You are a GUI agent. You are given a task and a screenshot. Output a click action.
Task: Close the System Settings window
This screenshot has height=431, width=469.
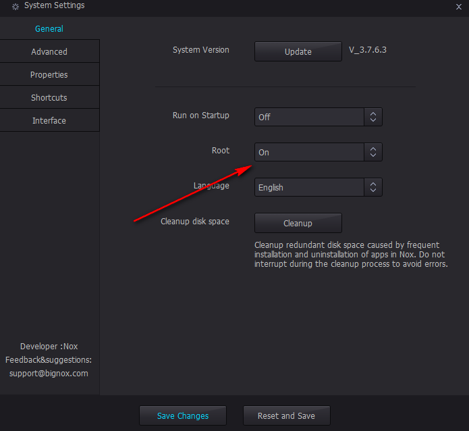[x=459, y=6]
